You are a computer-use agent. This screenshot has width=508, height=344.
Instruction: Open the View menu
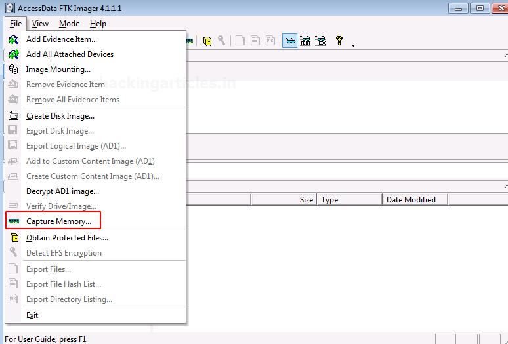point(40,24)
